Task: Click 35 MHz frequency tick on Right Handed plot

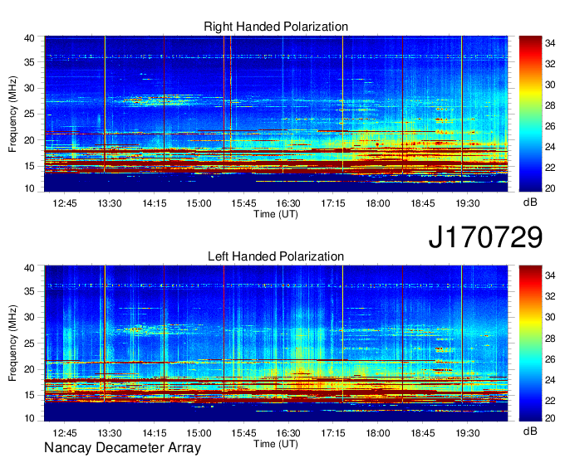Action: click(29, 62)
